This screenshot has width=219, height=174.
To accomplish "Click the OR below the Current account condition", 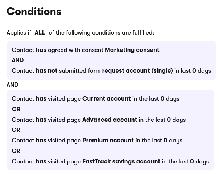I will pyautogui.click(x=16, y=109).
